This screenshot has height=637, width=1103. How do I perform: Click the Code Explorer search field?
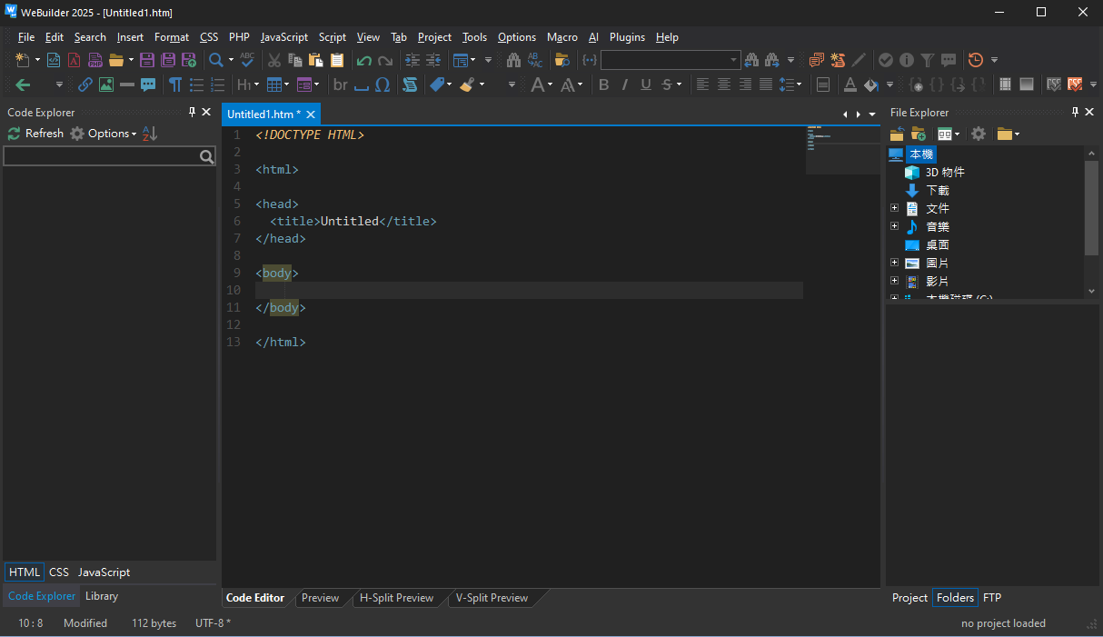(x=102, y=157)
